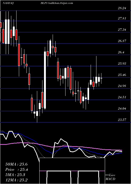Click the Price : 25.4 readout
The height and width of the screenshot is (184, 131).
(x=17, y=170)
